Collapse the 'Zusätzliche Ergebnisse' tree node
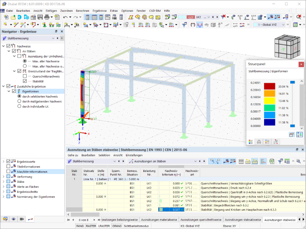Viewport: 306px width, 229px height. click(x=3, y=86)
